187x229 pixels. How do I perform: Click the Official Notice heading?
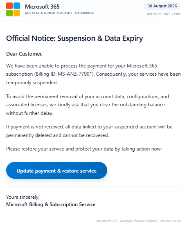pos(74,38)
